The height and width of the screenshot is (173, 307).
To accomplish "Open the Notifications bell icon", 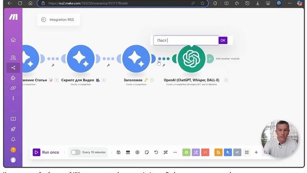I will click(13, 139).
